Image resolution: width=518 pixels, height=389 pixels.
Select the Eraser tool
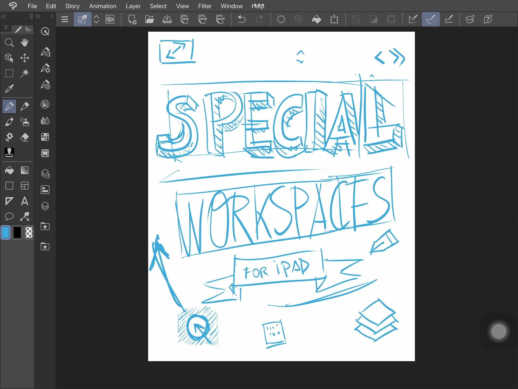[x=25, y=137]
